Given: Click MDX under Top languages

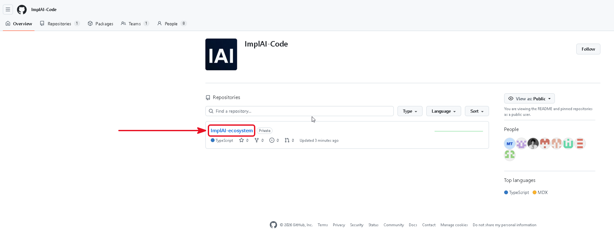Looking at the screenshot, I should (540, 193).
